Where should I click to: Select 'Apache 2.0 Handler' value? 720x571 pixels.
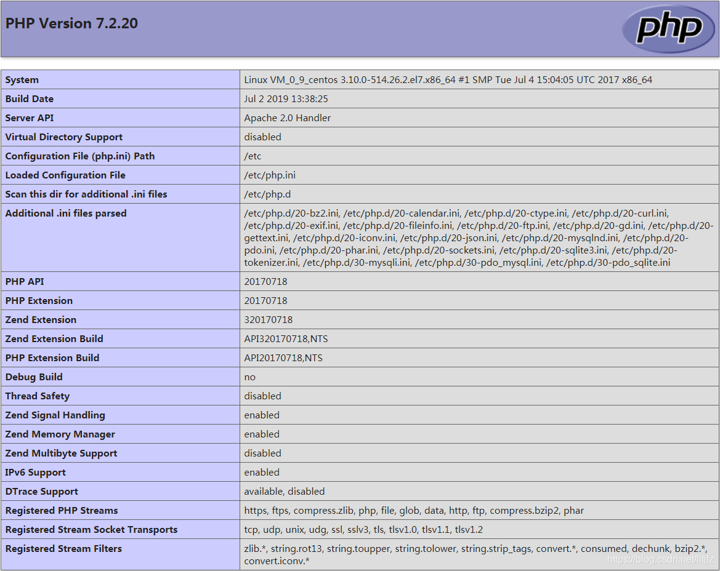[288, 118]
